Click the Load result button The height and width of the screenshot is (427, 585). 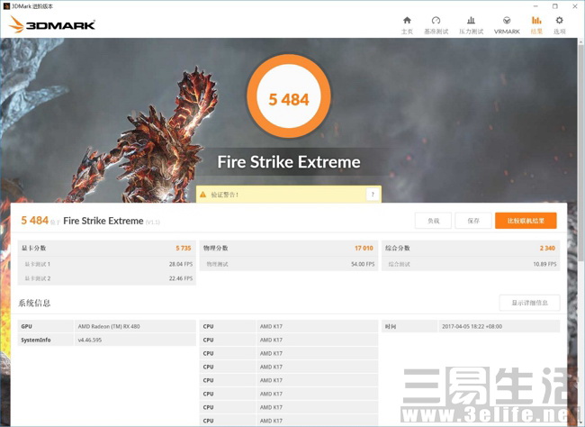433,221
